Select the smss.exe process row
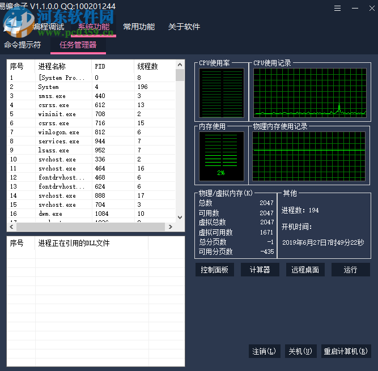The image size is (378, 371). click(x=91, y=96)
